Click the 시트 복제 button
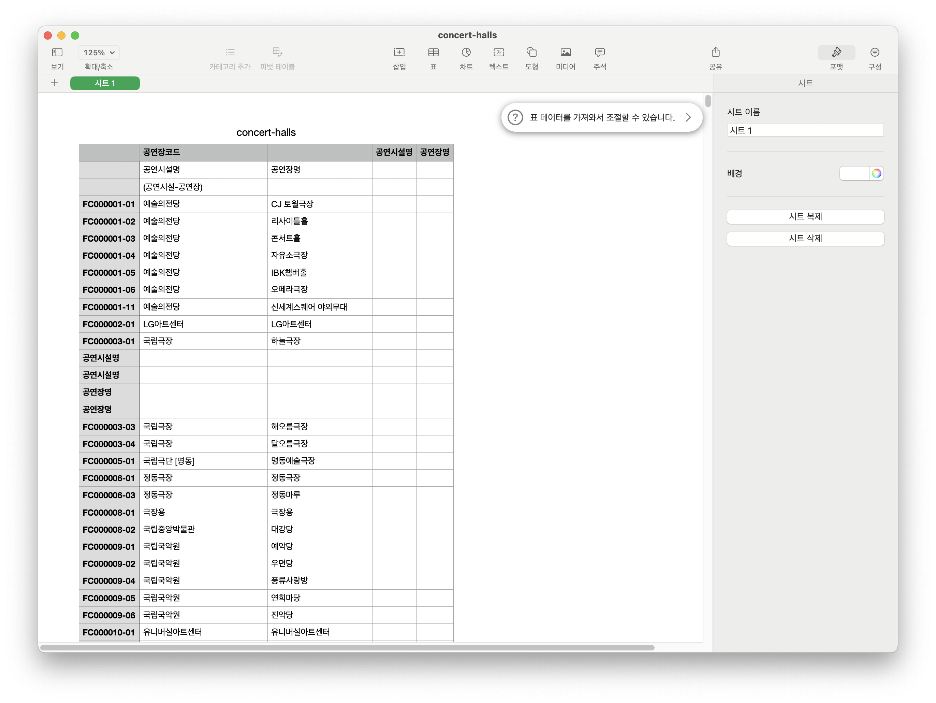This screenshot has height=703, width=936. pyautogui.click(x=805, y=217)
